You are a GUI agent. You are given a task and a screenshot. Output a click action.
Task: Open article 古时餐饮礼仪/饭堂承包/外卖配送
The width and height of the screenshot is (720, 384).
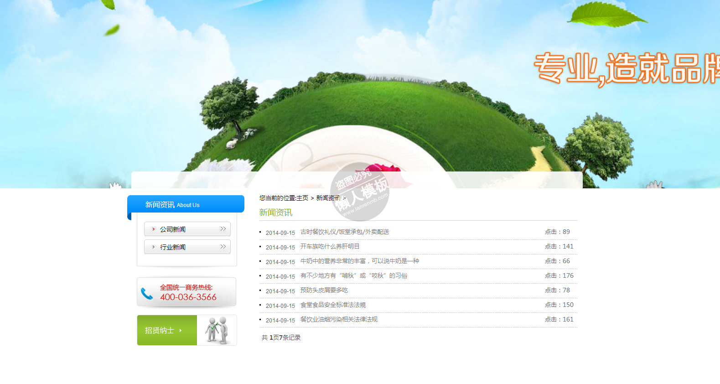pos(345,232)
